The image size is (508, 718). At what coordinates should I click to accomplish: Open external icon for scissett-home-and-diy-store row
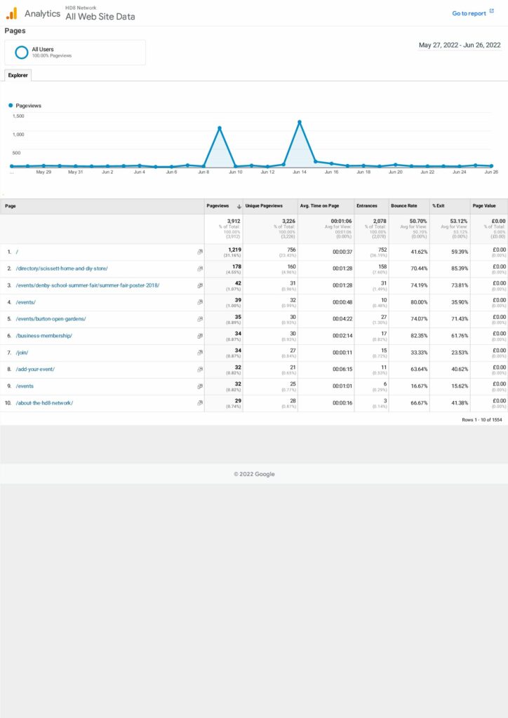point(200,269)
